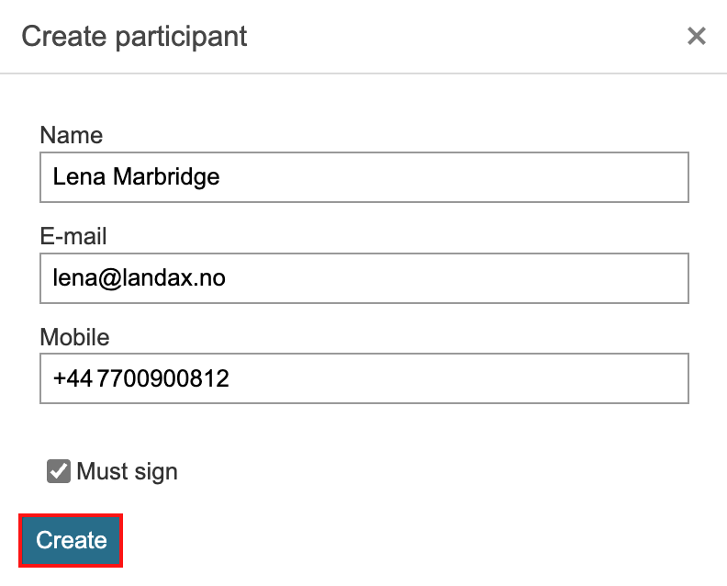Viewport: 727px width, 586px height.
Task: Untick the Must sign checkbox
Action: point(59,472)
